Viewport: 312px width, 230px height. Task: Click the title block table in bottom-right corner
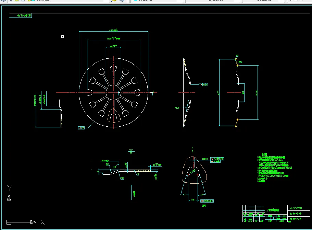pyautogui.click(x=276, y=214)
